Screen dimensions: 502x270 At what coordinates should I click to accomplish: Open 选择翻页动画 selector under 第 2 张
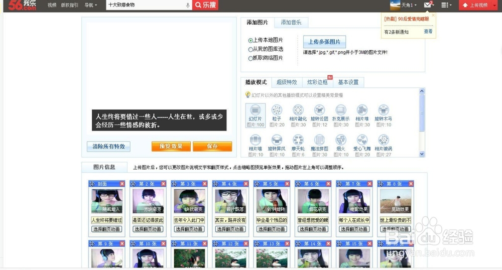pyautogui.click(x=148, y=229)
